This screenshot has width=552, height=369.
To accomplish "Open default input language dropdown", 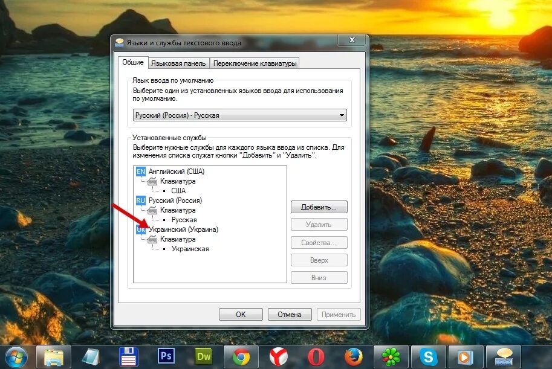I will (x=240, y=115).
